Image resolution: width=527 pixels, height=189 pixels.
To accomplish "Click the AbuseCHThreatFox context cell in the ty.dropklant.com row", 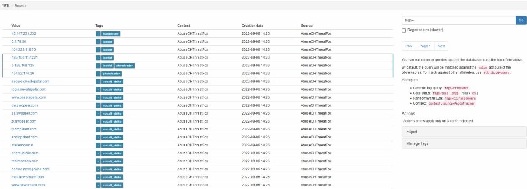I will 193,129.
